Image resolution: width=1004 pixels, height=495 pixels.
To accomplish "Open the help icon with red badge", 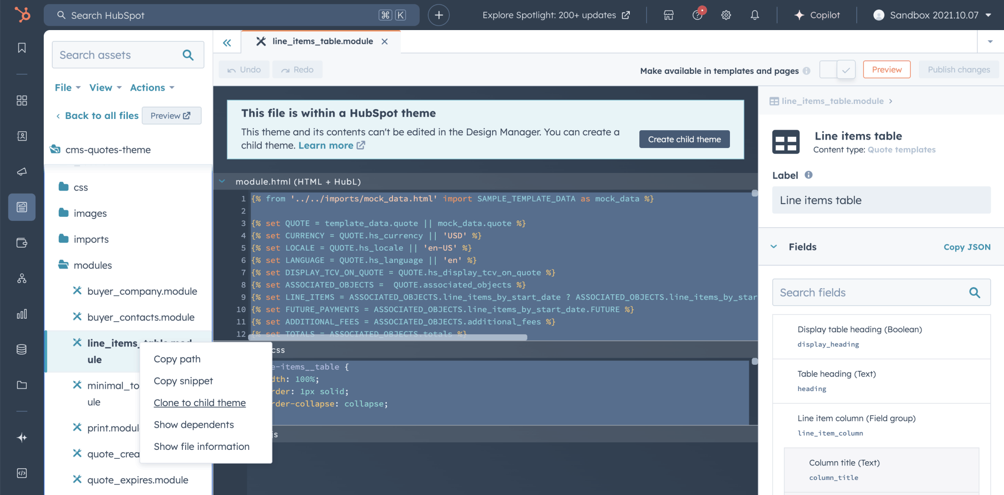I will pos(698,15).
